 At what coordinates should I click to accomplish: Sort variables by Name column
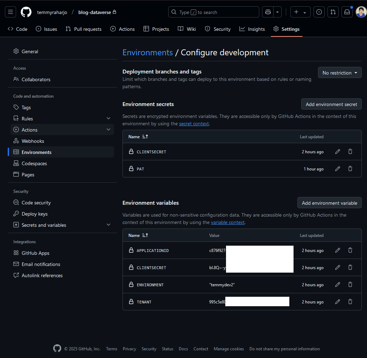138,236
